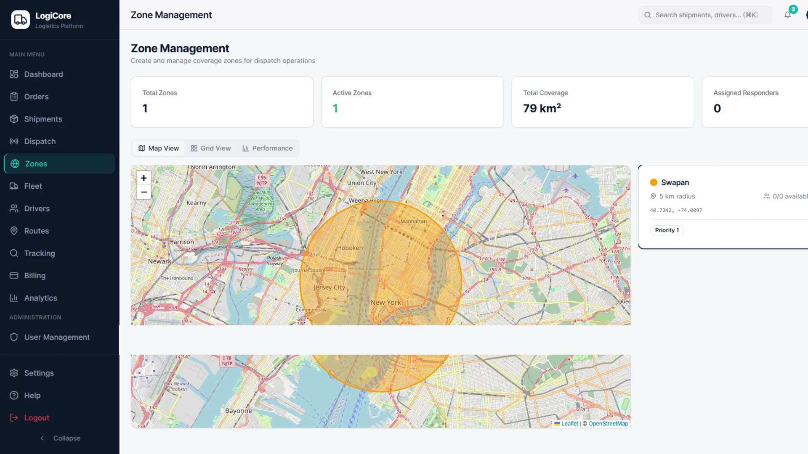Click the 5 km radius text
This screenshot has width=808, height=454.
(x=677, y=196)
